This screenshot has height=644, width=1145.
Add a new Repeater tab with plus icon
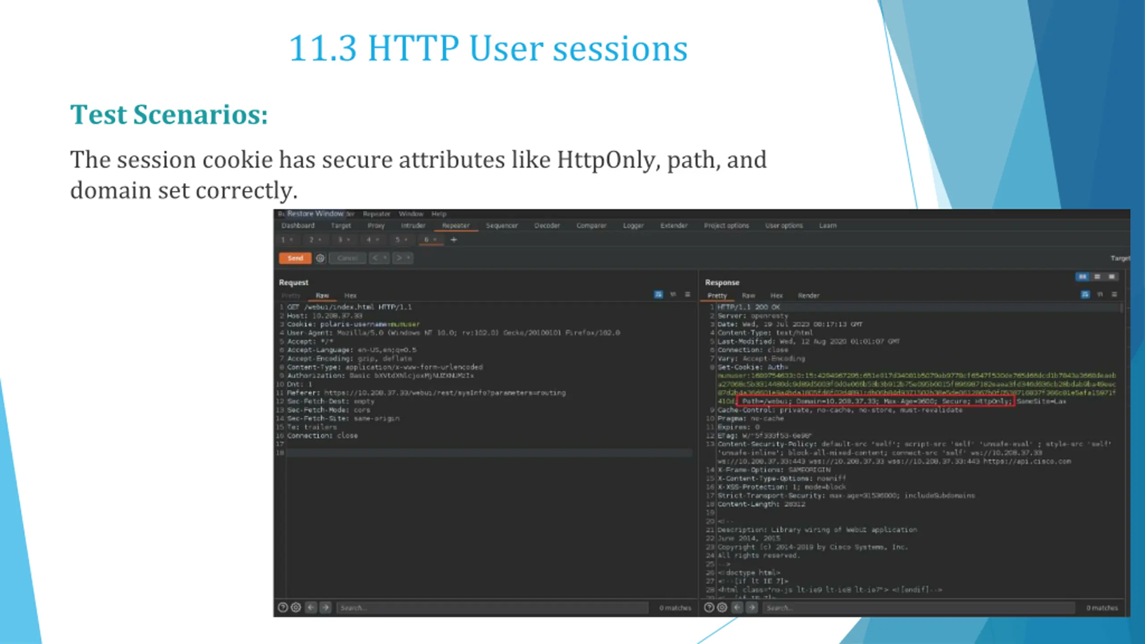pyautogui.click(x=454, y=240)
